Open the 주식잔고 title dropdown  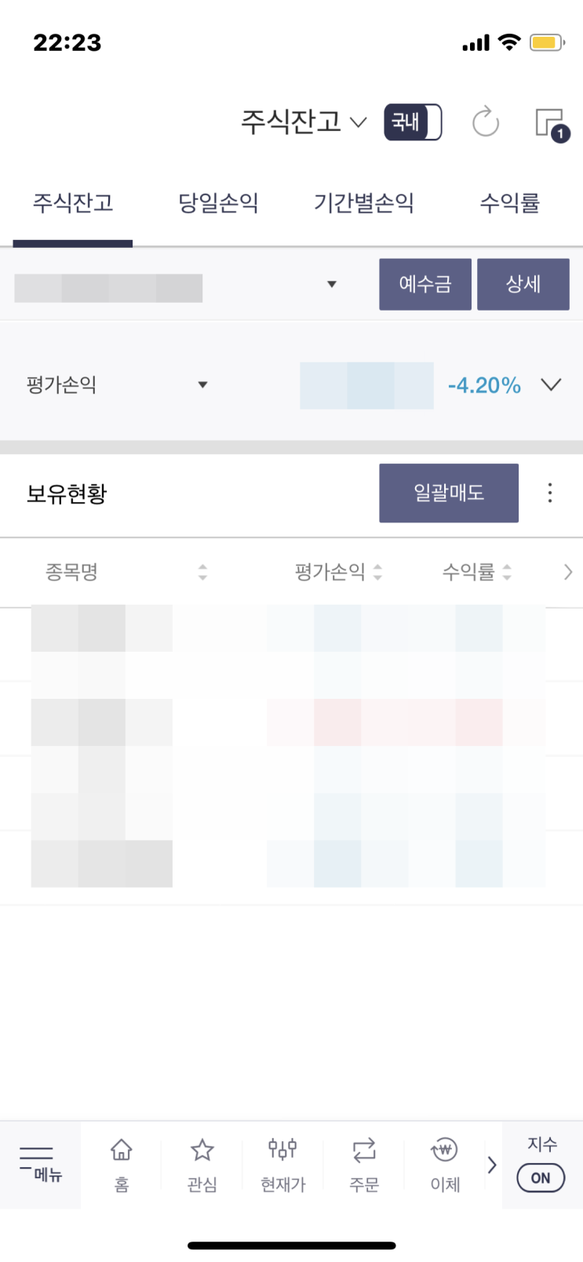pyautogui.click(x=304, y=122)
